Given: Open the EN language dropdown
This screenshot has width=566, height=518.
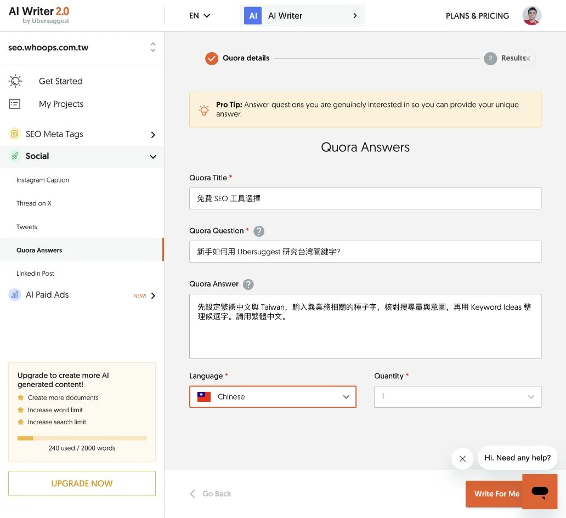Looking at the screenshot, I should click(x=199, y=15).
